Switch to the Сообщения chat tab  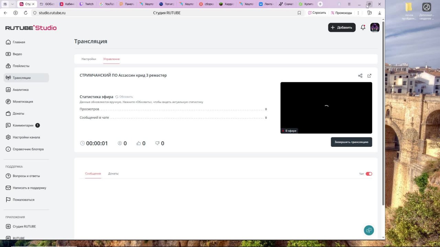tap(93, 174)
